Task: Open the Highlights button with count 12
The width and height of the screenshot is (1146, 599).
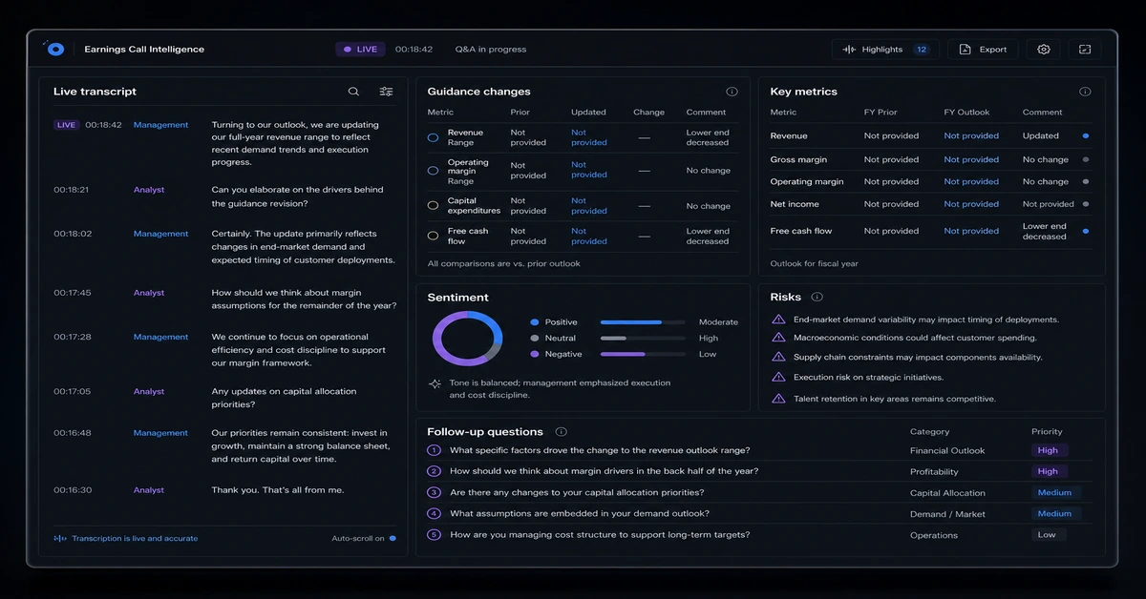Action: pyautogui.click(x=885, y=50)
